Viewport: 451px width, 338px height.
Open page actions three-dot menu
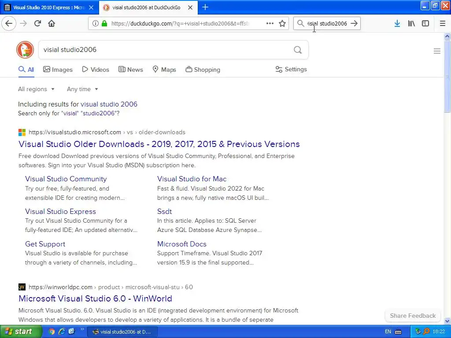(270, 23)
